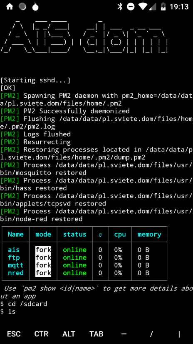Tap the bomb-shaped notification icon
The width and height of the screenshot is (193, 344).
coord(35,7)
